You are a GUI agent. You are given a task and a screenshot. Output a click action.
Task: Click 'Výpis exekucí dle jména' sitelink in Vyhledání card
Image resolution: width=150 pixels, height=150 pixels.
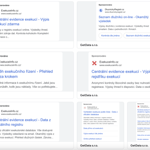point(93,133)
